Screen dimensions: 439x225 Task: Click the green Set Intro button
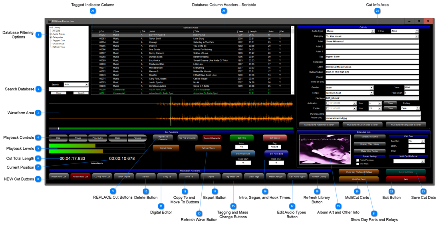click(x=242, y=138)
